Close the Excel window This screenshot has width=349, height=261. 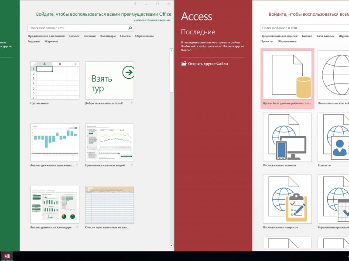click(168, 4)
